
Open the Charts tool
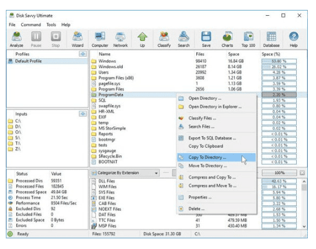click(x=227, y=40)
